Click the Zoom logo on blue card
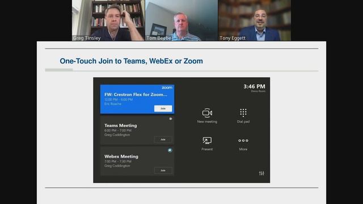This screenshot has height=204, width=363. click(167, 88)
